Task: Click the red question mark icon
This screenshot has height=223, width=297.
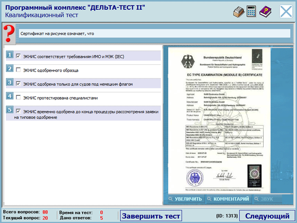Action: [9, 34]
